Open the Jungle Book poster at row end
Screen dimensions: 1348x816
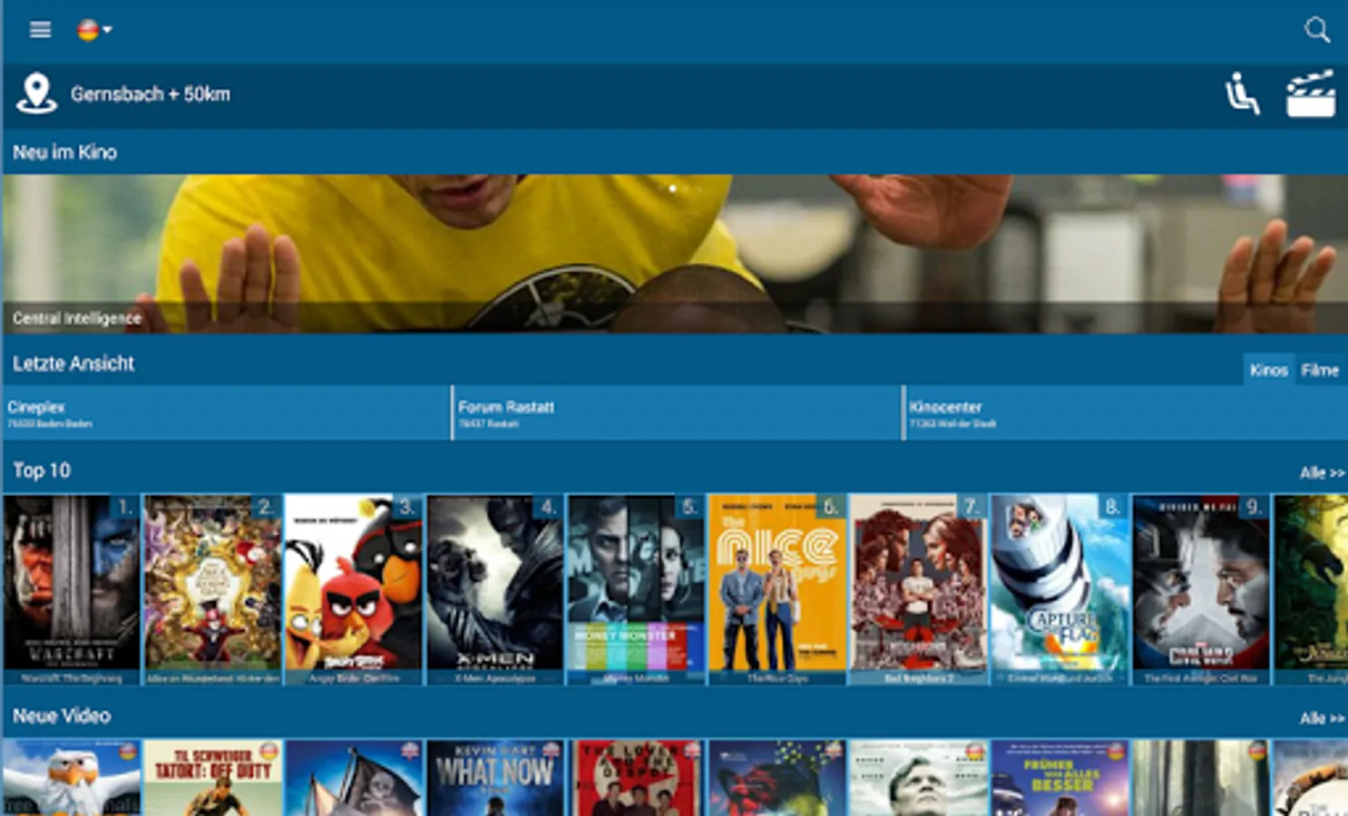coord(1310,589)
